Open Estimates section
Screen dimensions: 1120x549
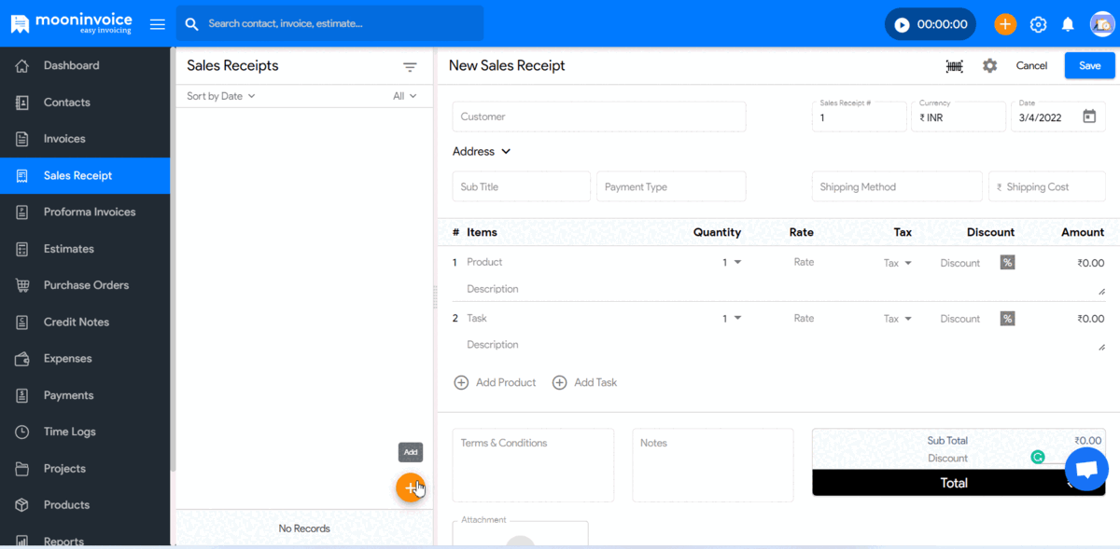85,249
